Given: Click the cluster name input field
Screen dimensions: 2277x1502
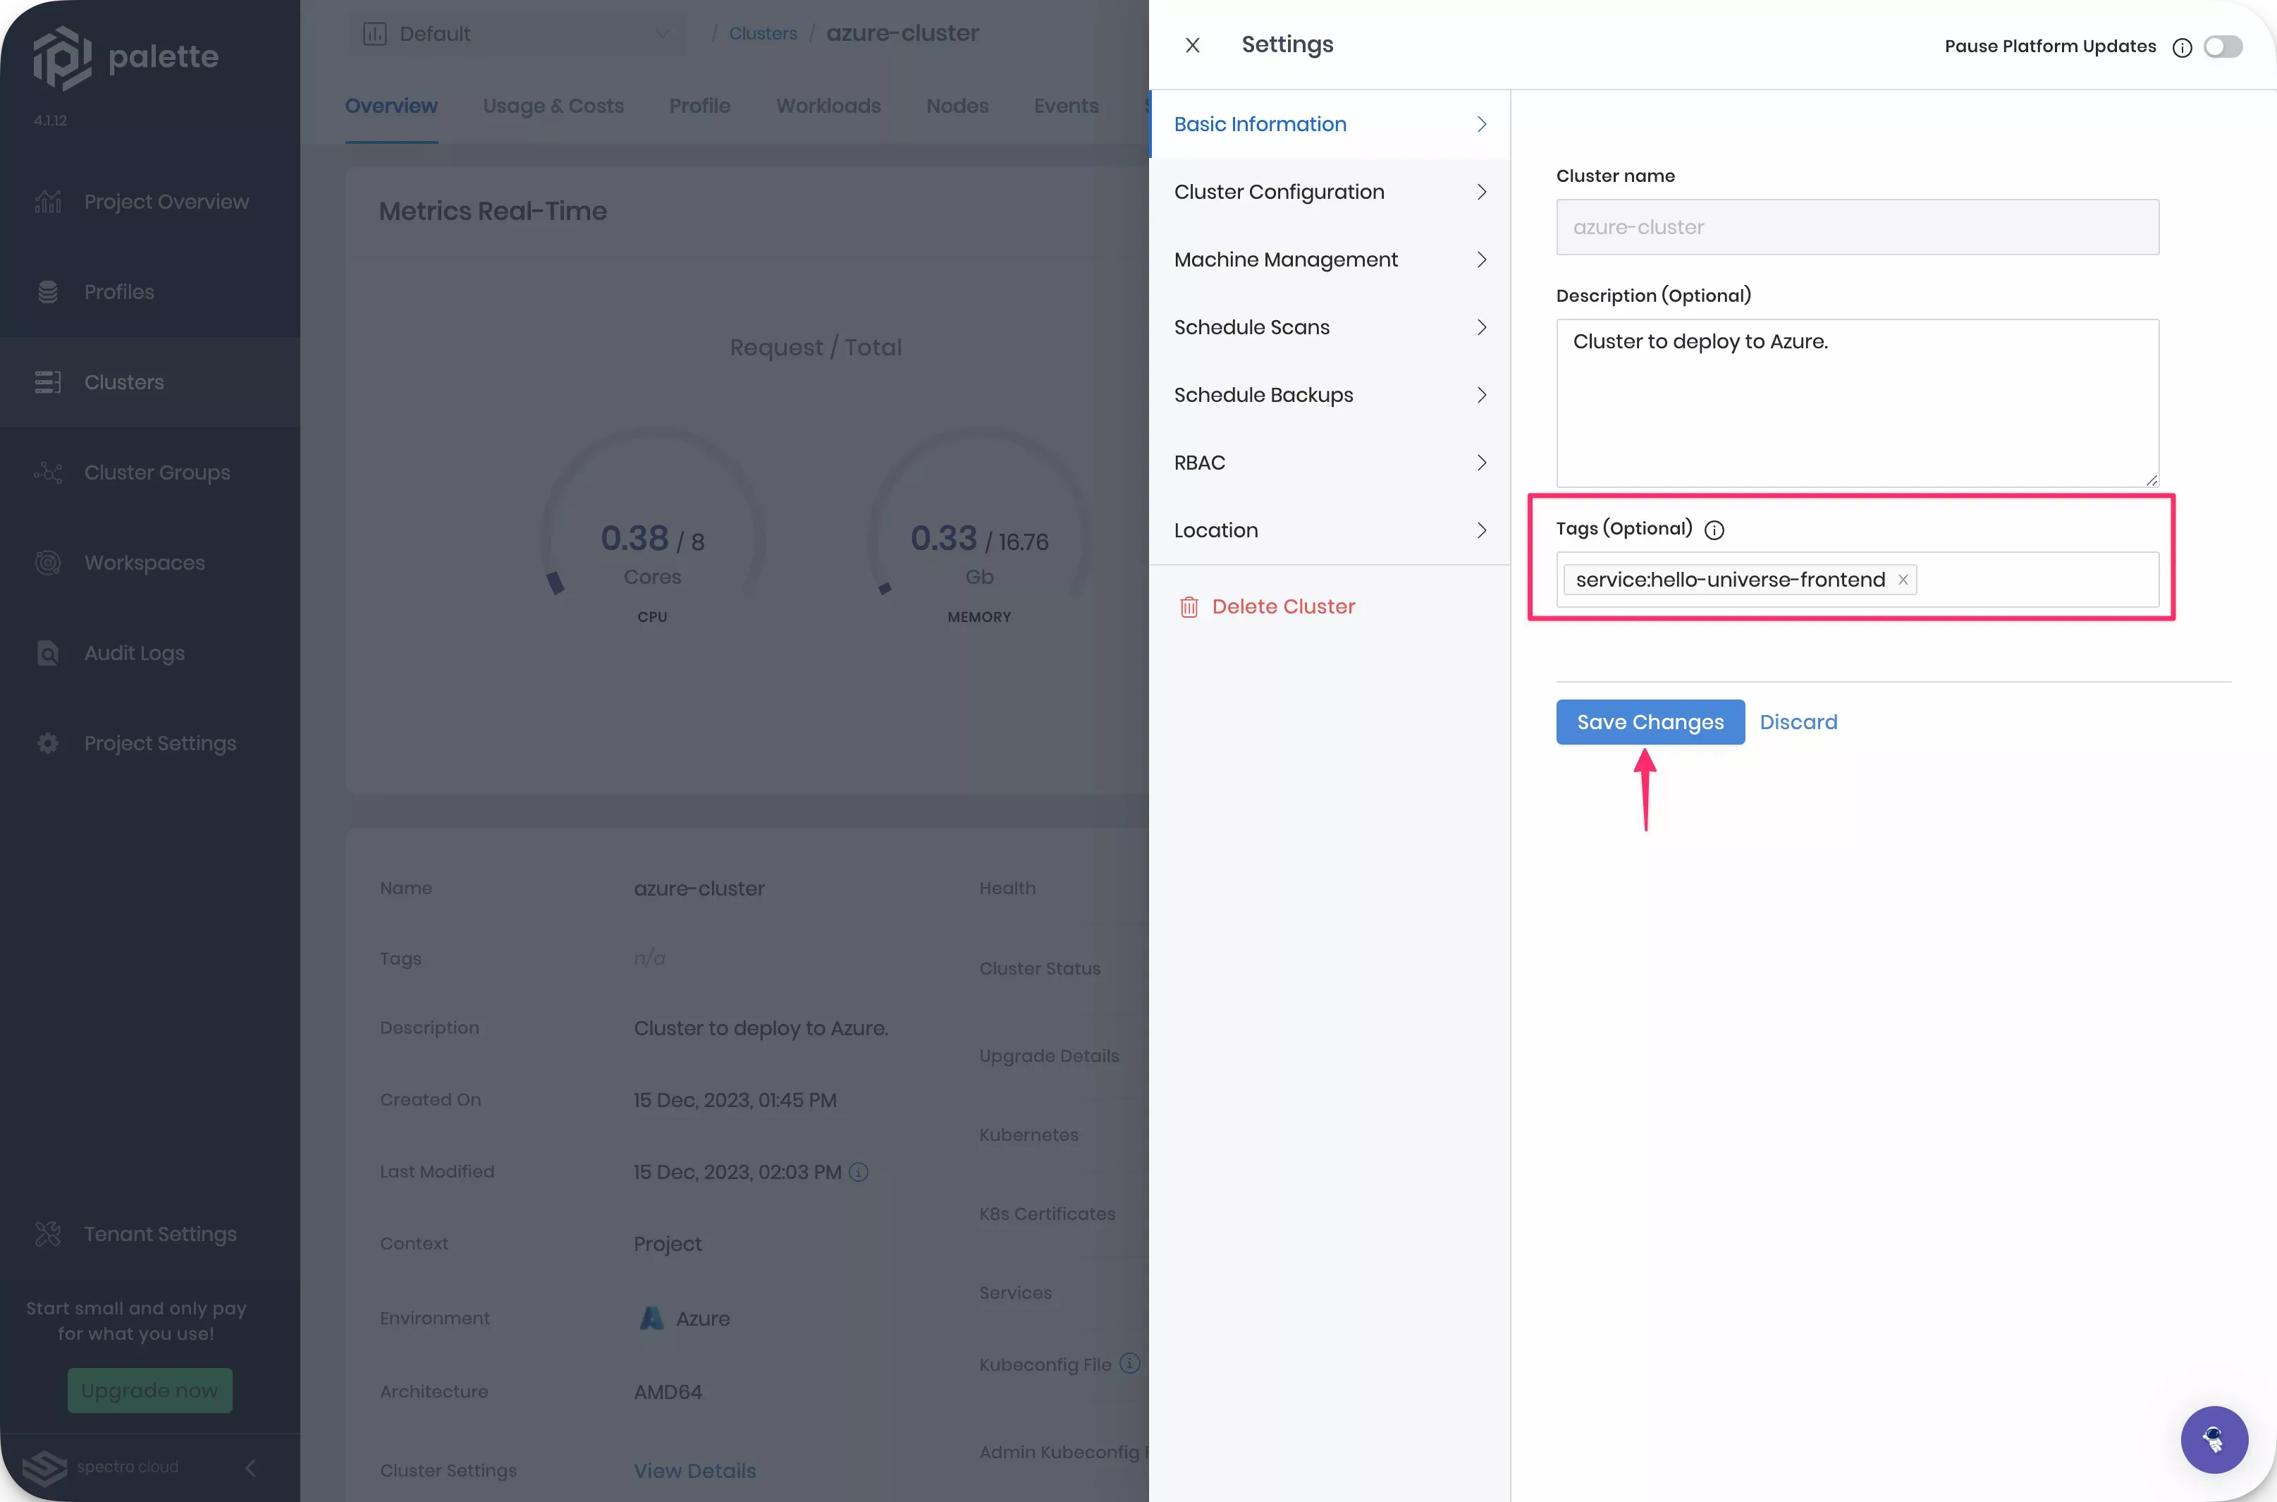Looking at the screenshot, I should point(1856,226).
